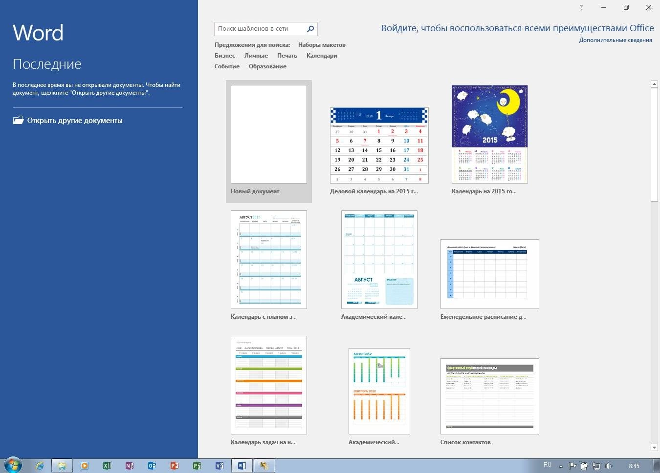The image size is (660, 473).
Task: Launch Excel from the taskbar
Action: 107,466
